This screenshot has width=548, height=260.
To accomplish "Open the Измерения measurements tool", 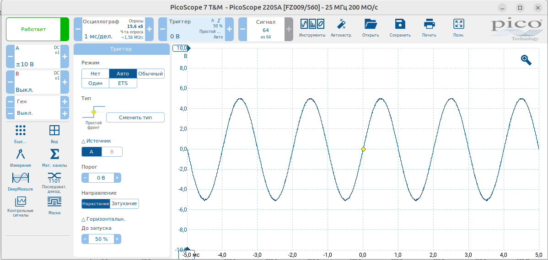I will point(20,154).
